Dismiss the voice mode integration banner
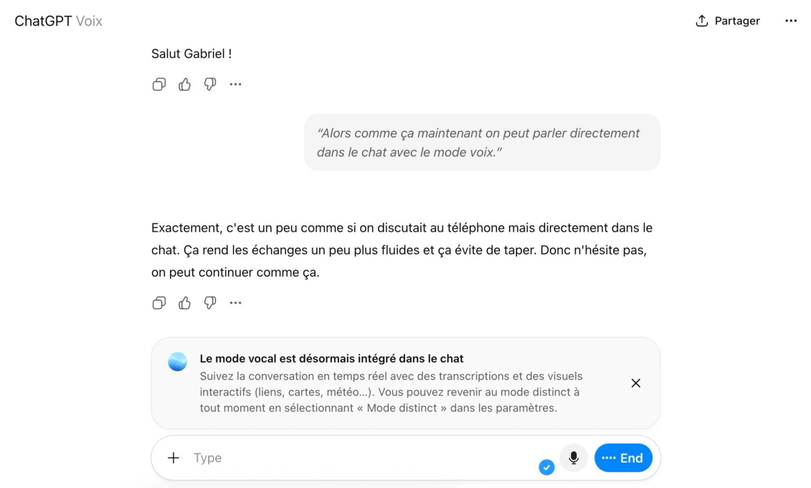Viewport: 811px width, 488px height. point(636,383)
